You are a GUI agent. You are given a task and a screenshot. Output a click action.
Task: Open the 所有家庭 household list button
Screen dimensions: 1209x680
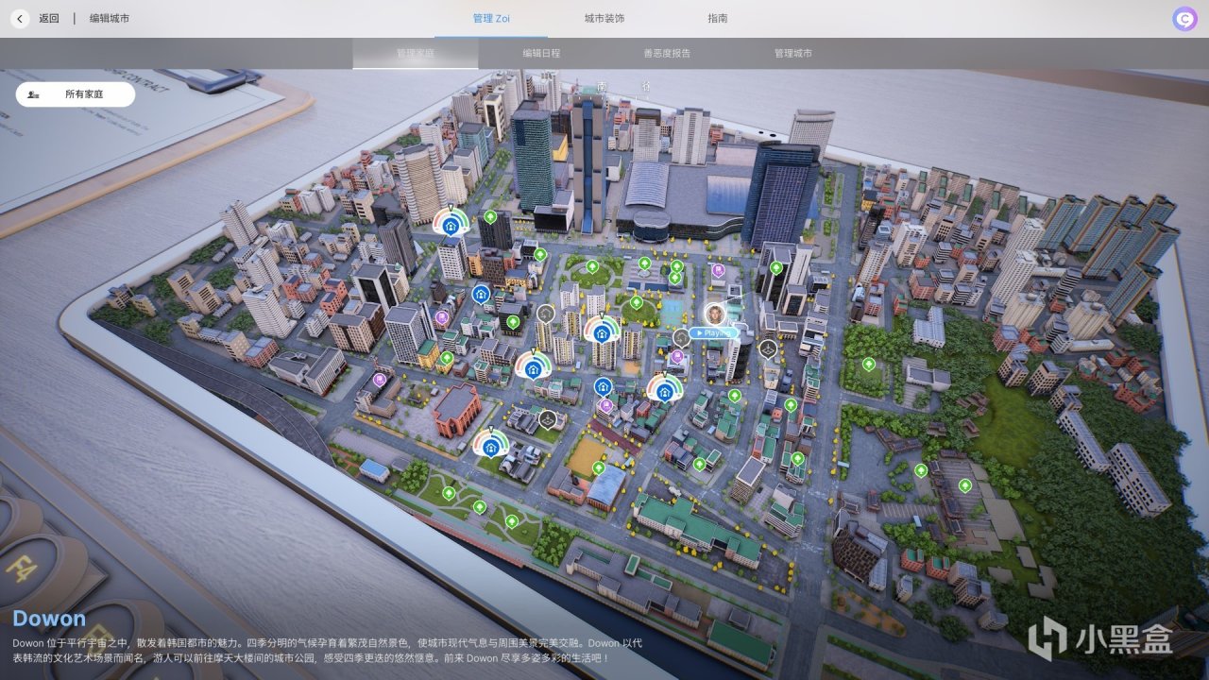[76, 94]
